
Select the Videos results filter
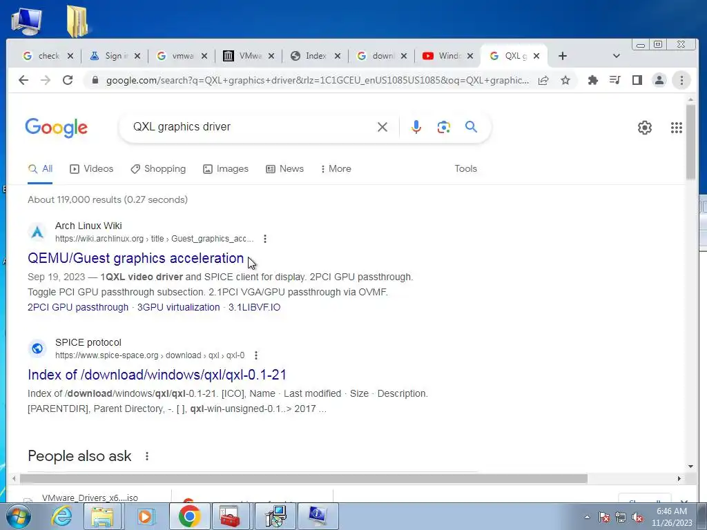[92, 168]
